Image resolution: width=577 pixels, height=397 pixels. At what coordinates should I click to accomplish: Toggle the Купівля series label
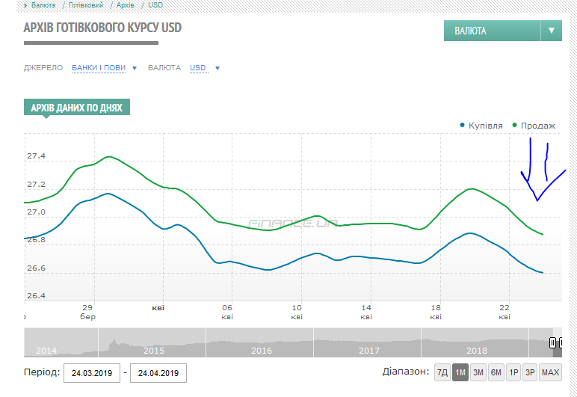pyautogui.click(x=485, y=126)
